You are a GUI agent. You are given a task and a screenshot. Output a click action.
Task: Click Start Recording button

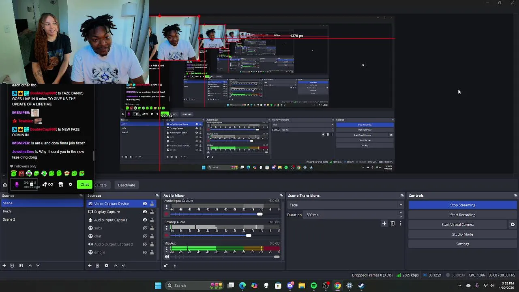463,215
